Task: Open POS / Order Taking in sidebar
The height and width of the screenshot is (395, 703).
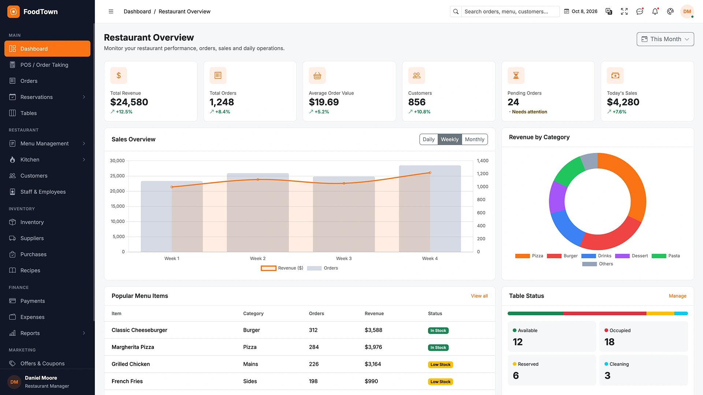Action: 47,65
